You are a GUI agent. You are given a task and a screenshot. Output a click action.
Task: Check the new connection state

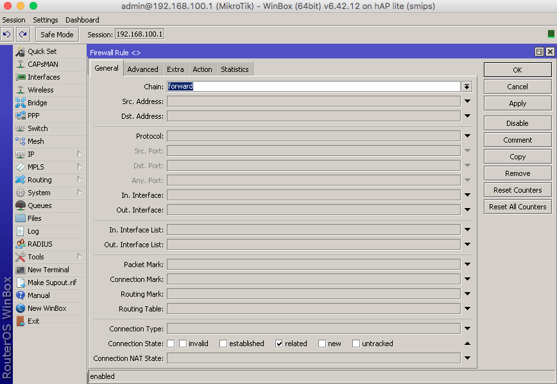coord(322,344)
